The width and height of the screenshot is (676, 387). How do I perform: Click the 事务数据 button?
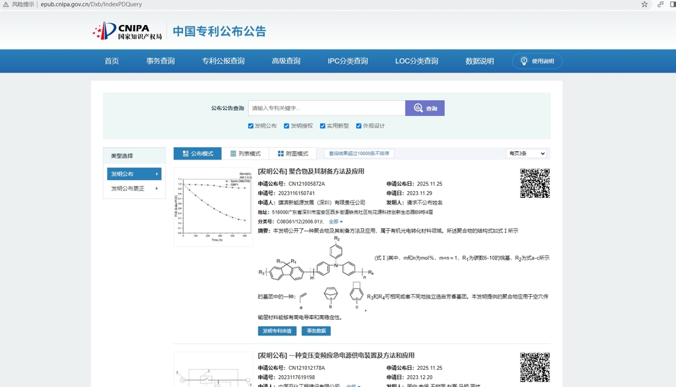316,331
